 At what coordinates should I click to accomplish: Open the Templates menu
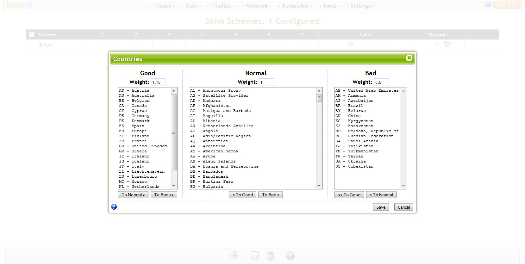(295, 6)
